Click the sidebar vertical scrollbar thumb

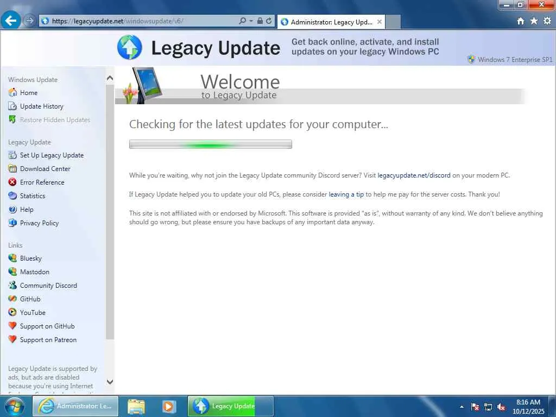coord(110,212)
